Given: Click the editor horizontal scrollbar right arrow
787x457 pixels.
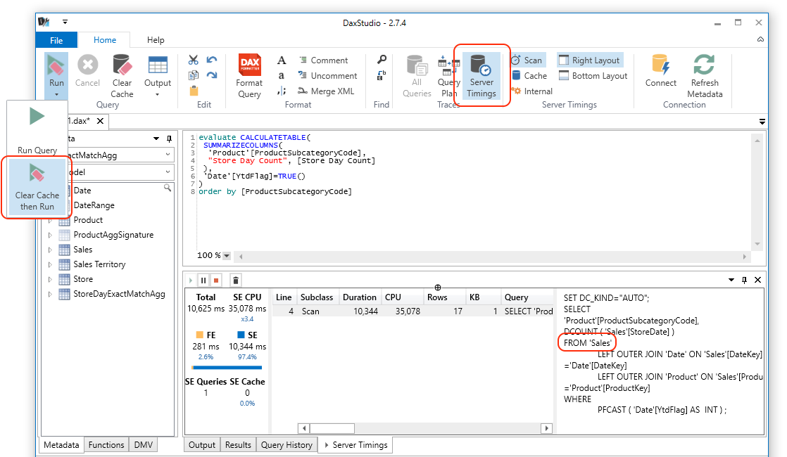Looking at the screenshot, I should tap(744, 256).
